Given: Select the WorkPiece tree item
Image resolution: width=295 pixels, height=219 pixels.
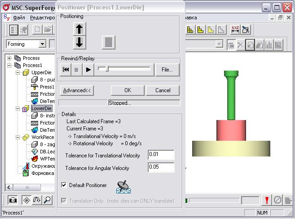Looking at the screenshot, I should coord(43,137).
